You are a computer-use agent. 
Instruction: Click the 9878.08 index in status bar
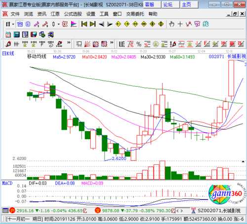pyautogui.click(x=111, y=211)
